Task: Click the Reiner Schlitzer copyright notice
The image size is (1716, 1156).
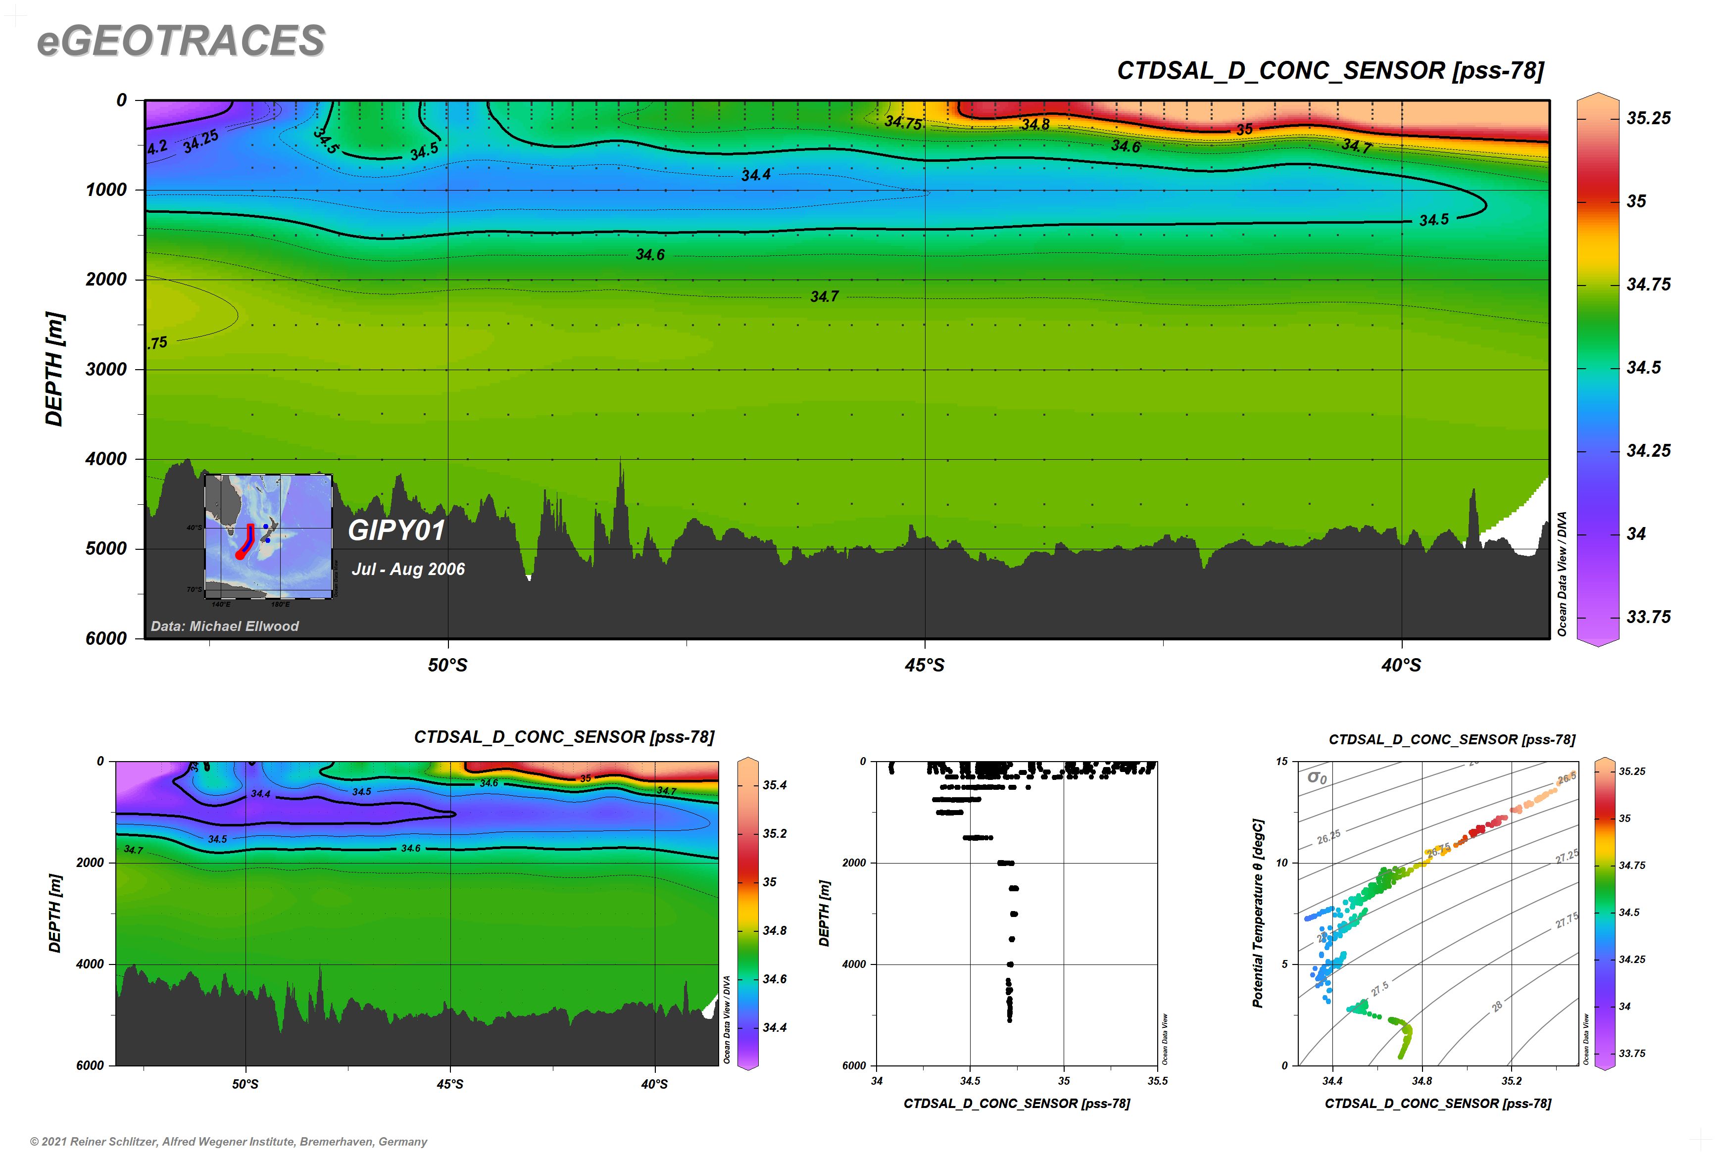Action: point(229,1141)
